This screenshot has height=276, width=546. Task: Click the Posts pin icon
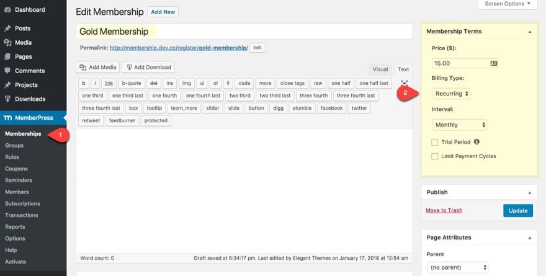coord(7,29)
